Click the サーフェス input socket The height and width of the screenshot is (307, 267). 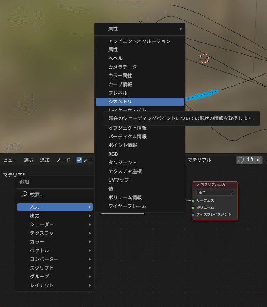(x=193, y=200)
